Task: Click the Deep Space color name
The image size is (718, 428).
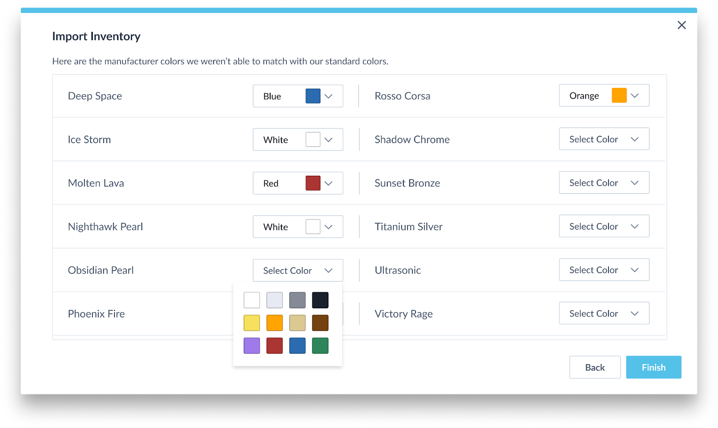Action: pyautogui.click(x=95, y=96)
